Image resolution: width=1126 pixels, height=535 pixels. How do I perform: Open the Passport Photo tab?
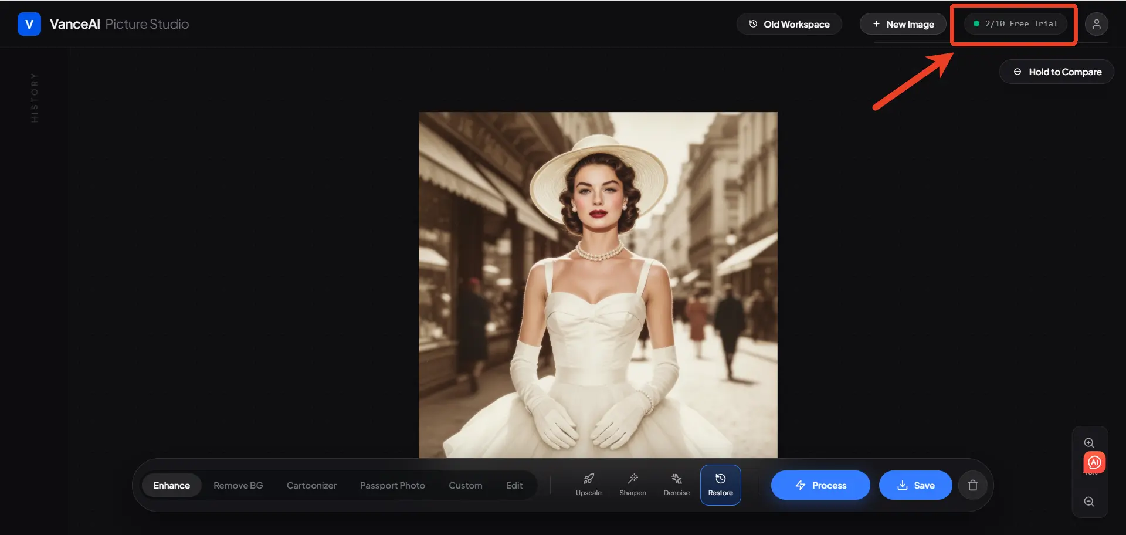coord(392,485)
